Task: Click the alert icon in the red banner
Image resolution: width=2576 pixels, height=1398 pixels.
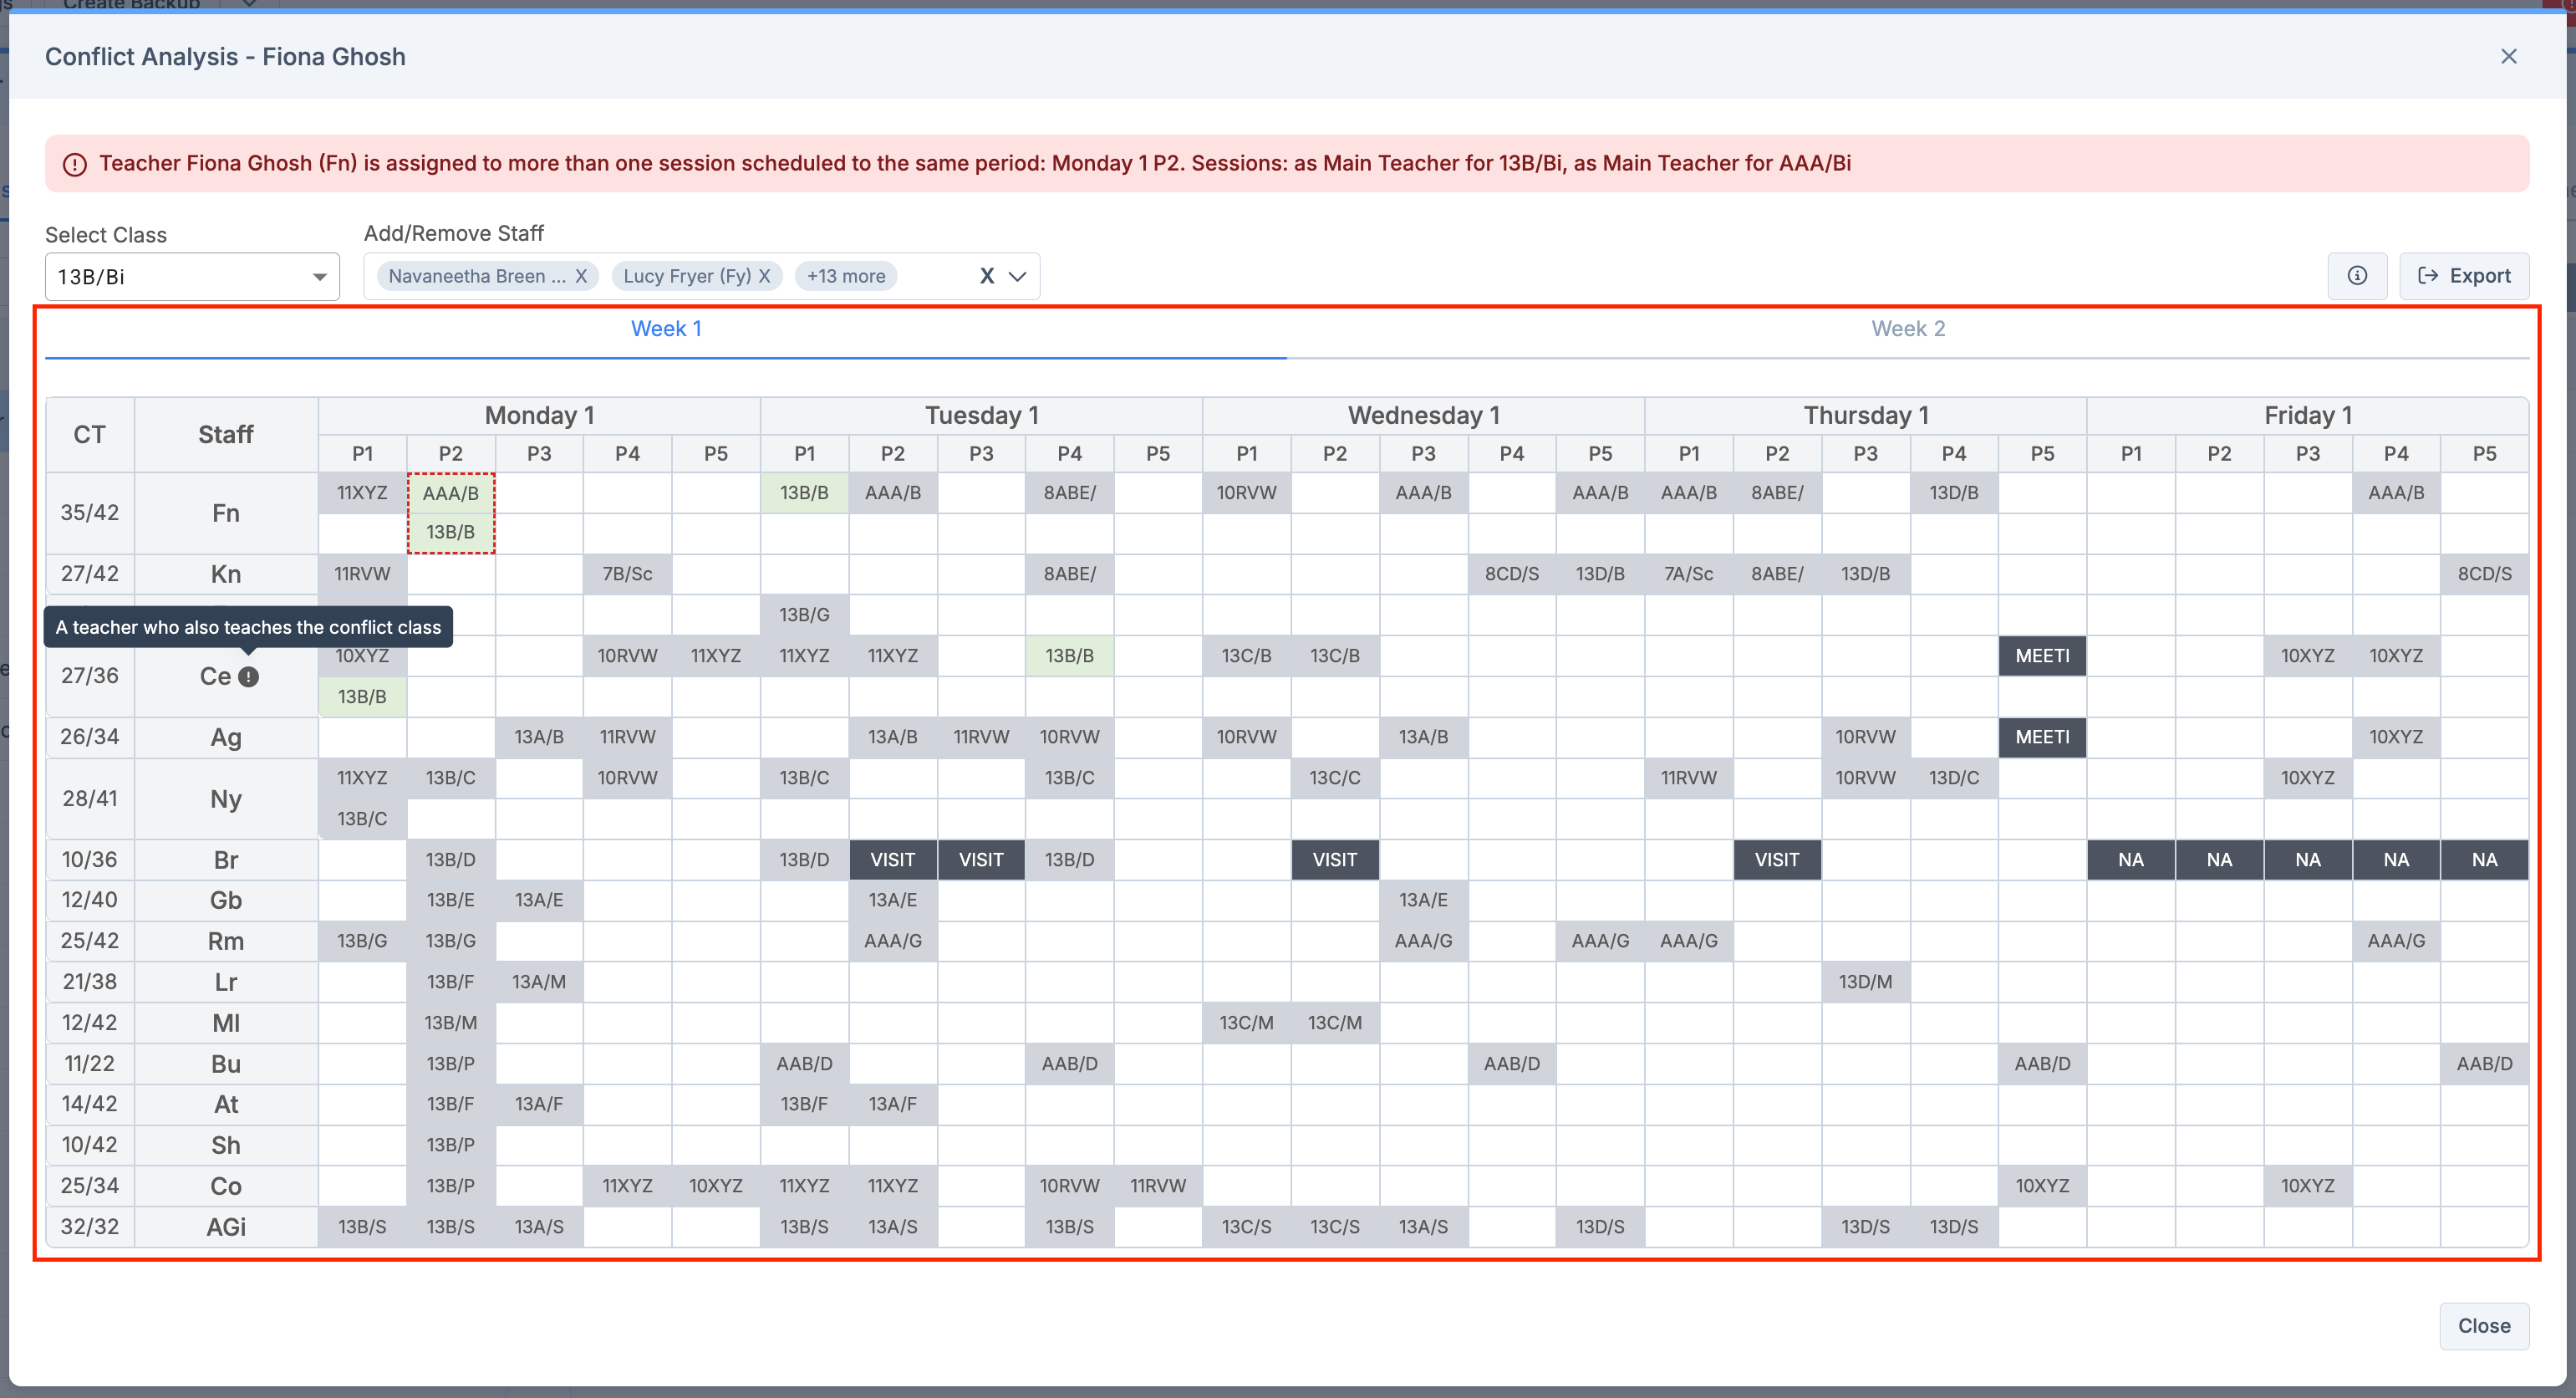Action: [x=75, y=164]
